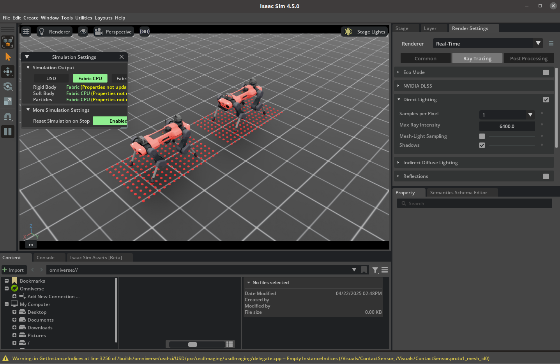Select the Rotate tool
The image size is (560, 364).
point(8,86)
